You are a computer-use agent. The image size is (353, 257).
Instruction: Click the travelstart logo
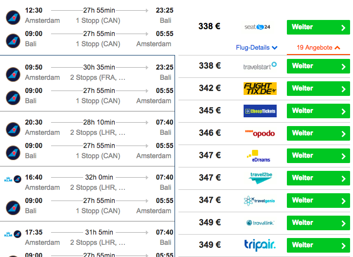point(260,66)
